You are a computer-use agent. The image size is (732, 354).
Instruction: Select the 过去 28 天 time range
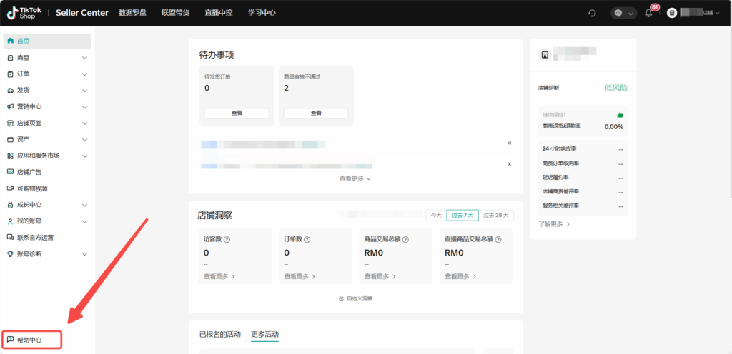[496, 216]
